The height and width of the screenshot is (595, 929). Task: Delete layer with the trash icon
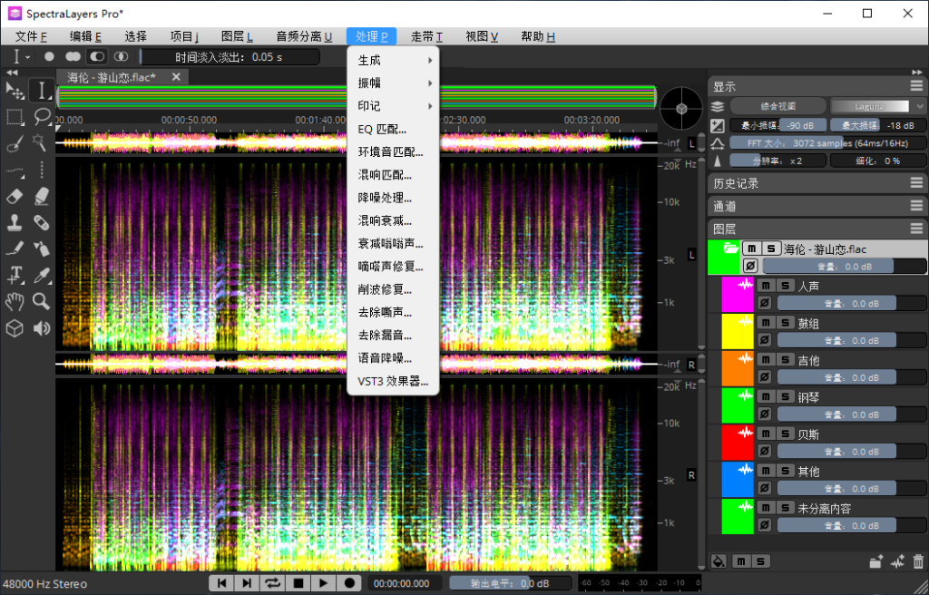coord(918,561)
